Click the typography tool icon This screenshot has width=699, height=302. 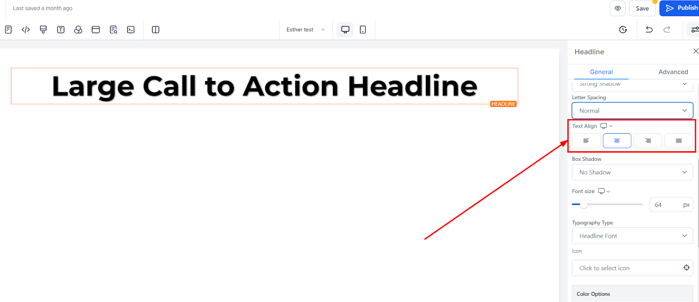coord(61,30)
